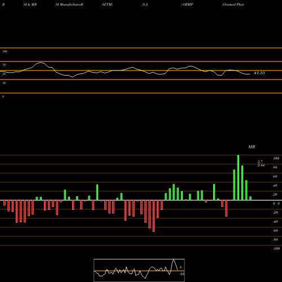The image size is (282, 282).
Task: Click the 'S' label in mini chart
Action: (x=180, y=267)
